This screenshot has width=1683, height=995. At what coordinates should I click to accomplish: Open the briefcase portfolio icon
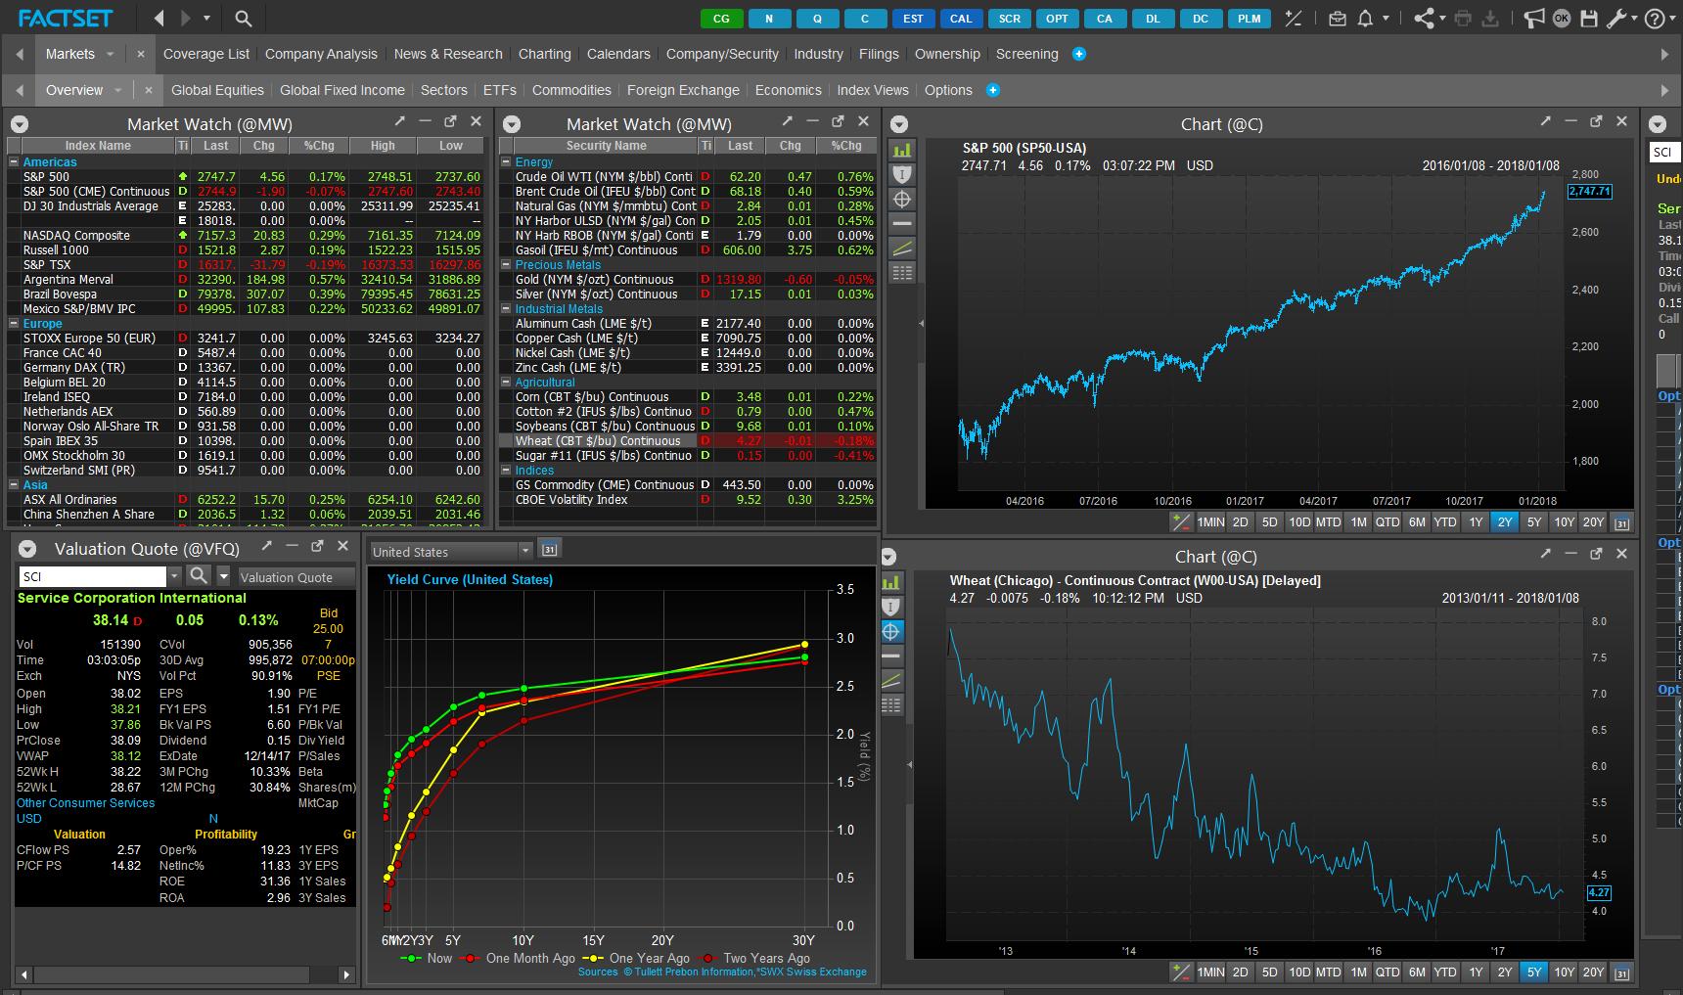pos(1338,19)
